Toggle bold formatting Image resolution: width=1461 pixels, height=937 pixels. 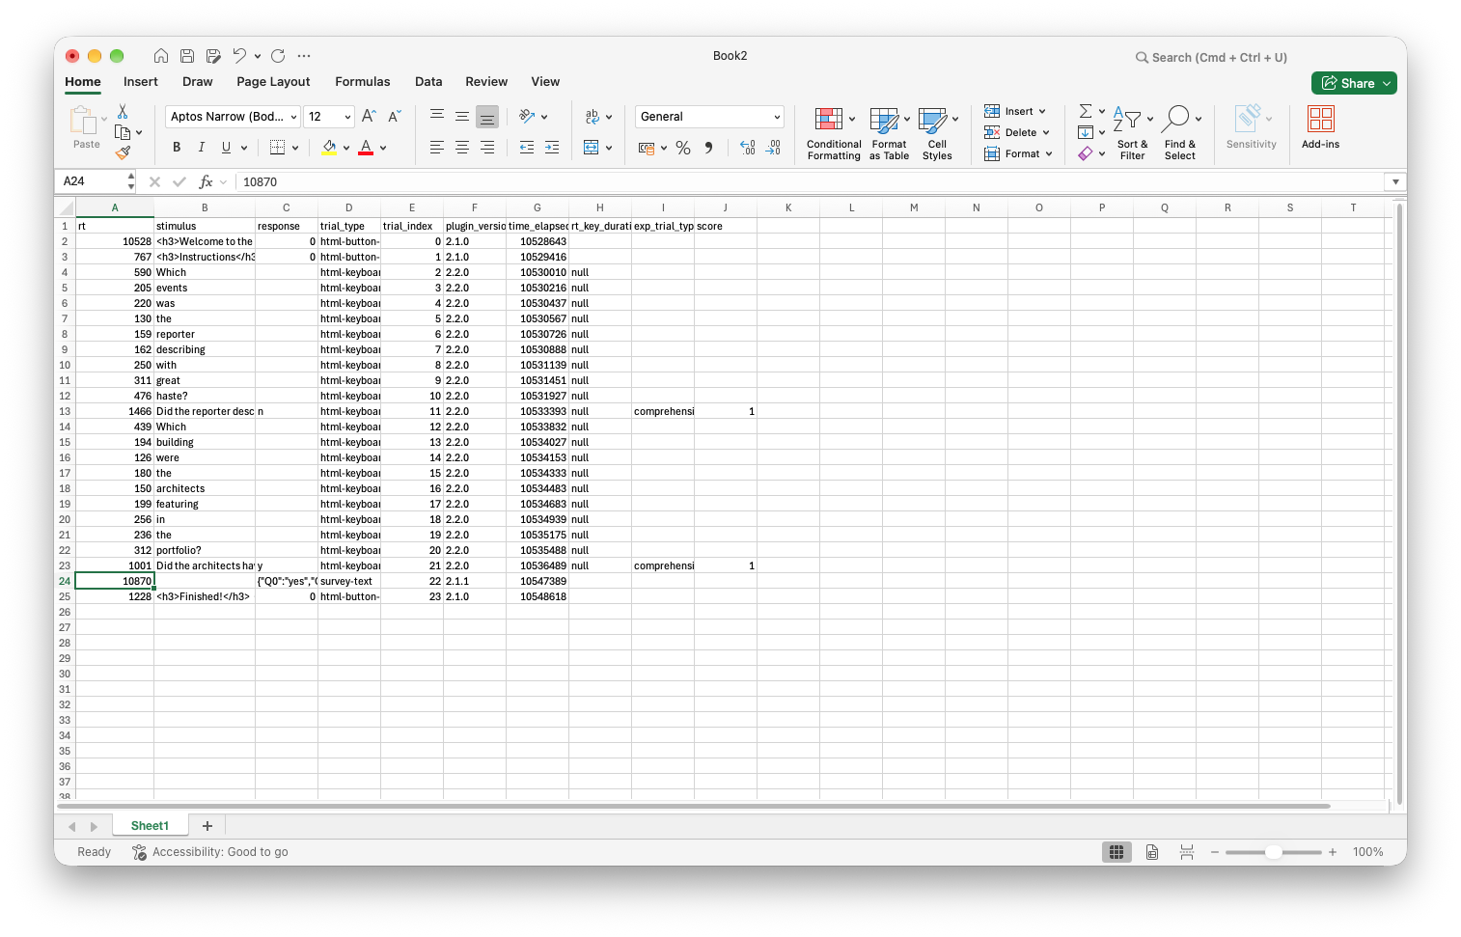click(177, 148)
